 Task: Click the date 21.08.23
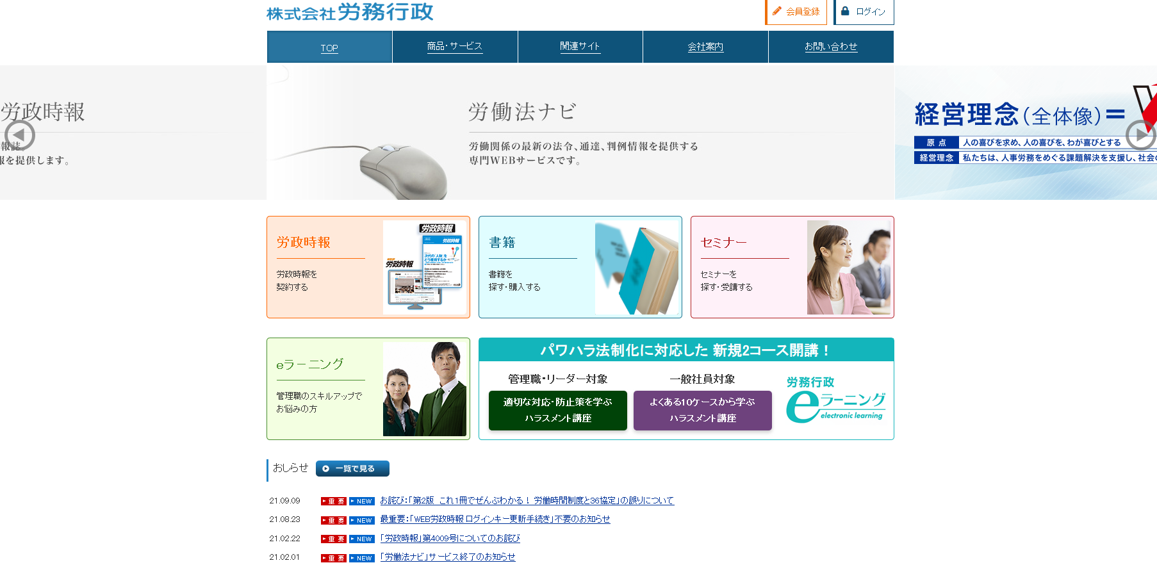coord(284,519)
